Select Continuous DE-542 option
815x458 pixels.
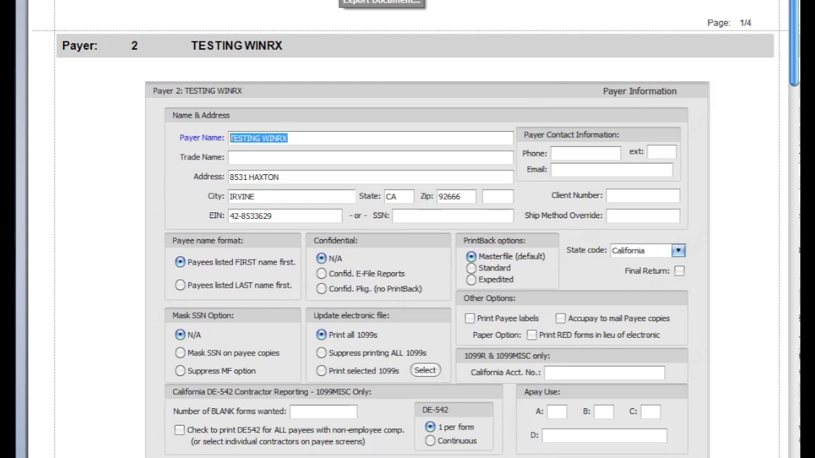(x=430, y=440)
